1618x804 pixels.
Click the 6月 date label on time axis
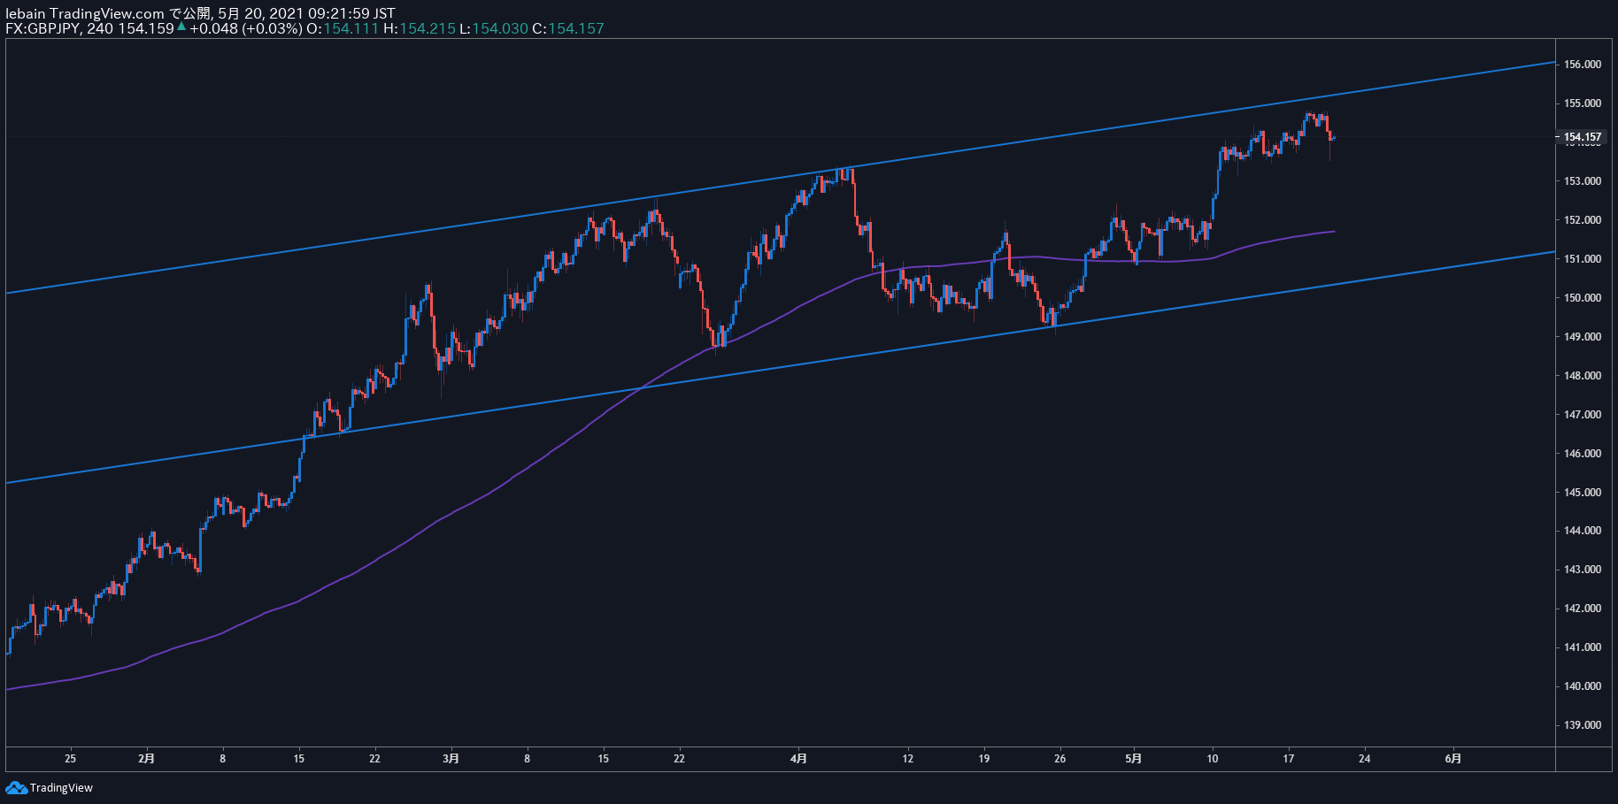point(1453,758)
